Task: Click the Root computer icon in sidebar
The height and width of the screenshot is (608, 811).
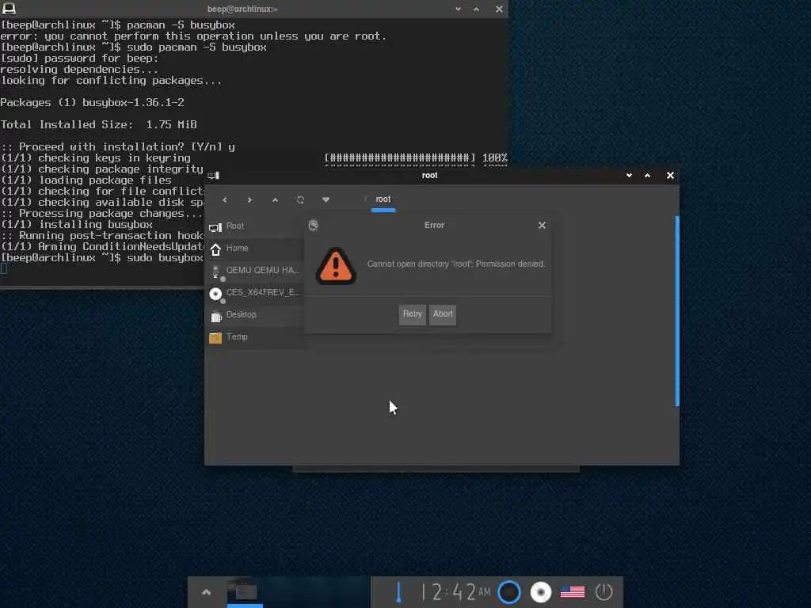Action: (215, 227)
